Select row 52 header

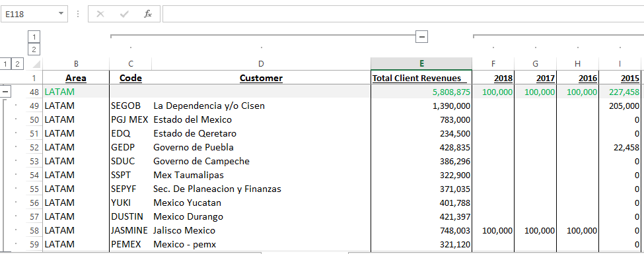click(x=34, y=147)
